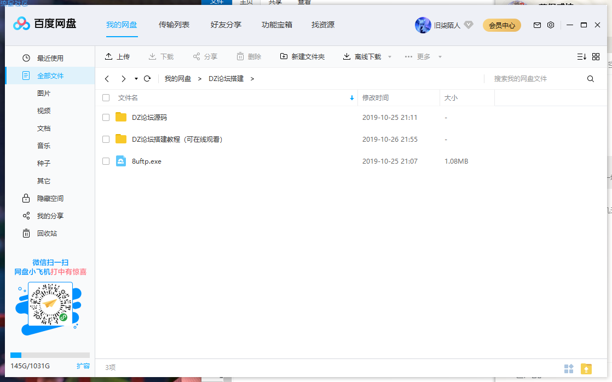Click the 修改时间 column header
The image size is (612, 382).
(376, 98)
